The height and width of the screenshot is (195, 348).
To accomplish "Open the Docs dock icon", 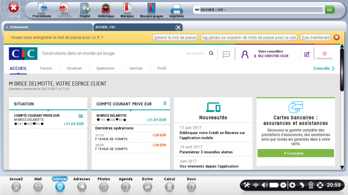I will tap(191, 187).
